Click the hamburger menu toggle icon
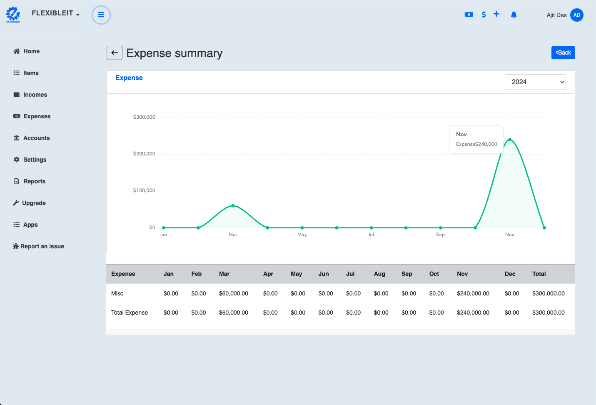Viewport: 596px width, 405px height. 101,15
